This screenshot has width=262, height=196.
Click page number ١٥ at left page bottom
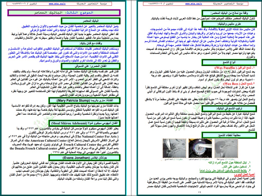click(x=63, y=192)
